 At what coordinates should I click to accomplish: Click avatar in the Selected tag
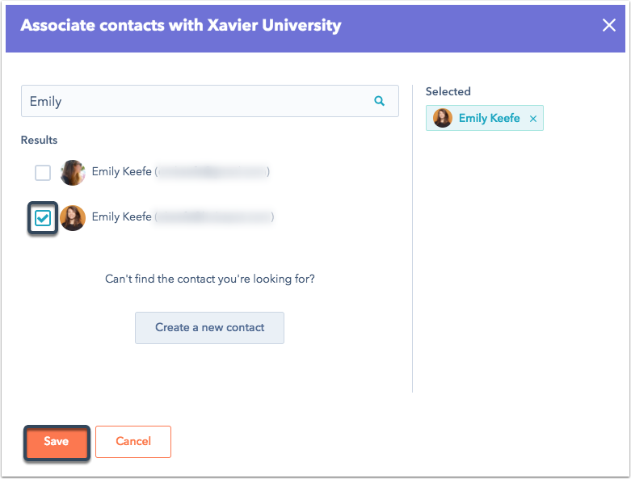pyautogui.click(x=442, y=118)
